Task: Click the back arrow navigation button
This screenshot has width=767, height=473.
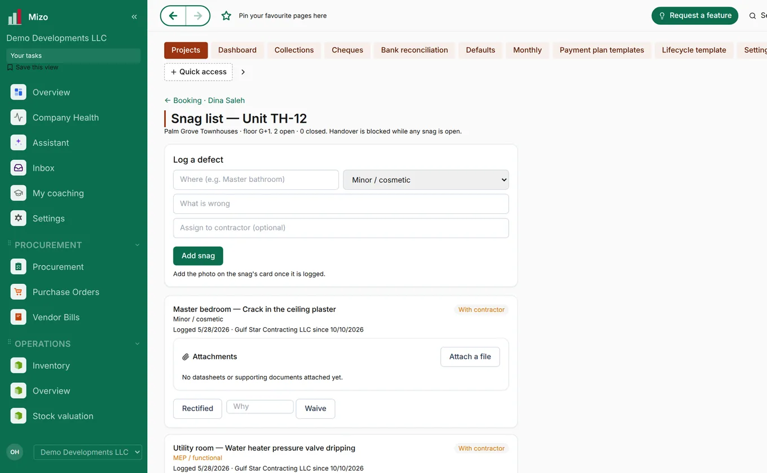Action: click(x=173, y=16)
